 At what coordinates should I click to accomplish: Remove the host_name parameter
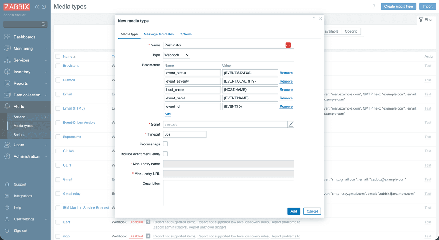(x=286, y=90)
